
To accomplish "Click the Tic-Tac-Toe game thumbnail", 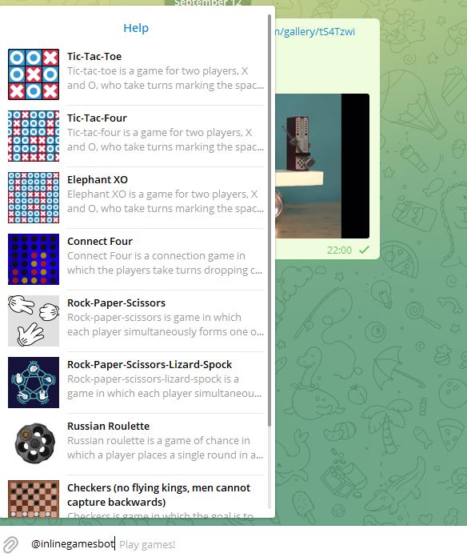I will pyautogui.click(x=34, y=74).
